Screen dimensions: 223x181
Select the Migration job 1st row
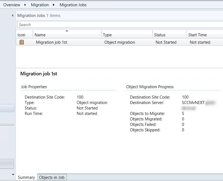tap(51, 42)
